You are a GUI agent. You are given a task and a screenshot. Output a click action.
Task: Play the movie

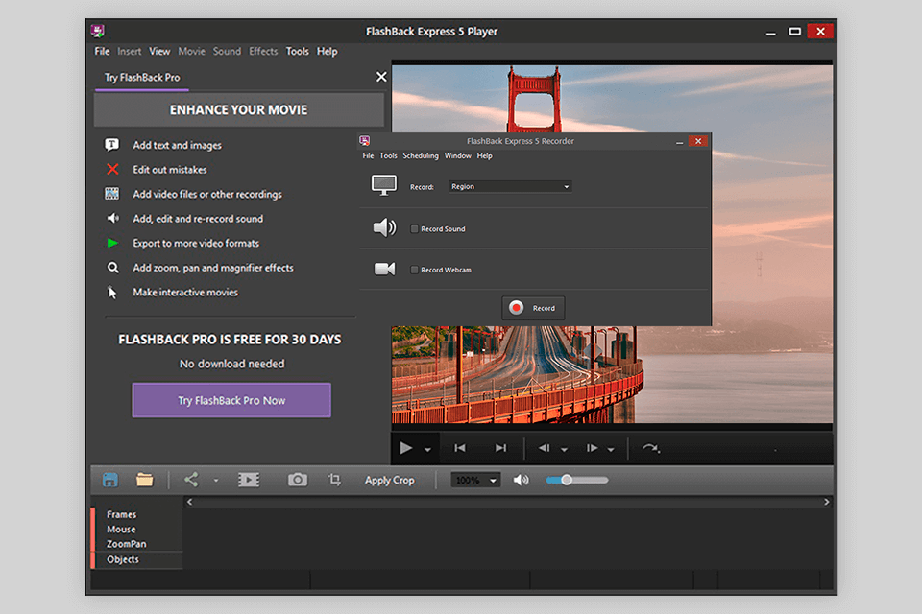(405, 448)
